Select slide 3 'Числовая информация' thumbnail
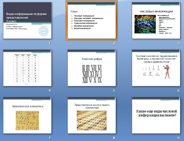The width and height of the screenshot is (184, 141). [x=156, y=20]
